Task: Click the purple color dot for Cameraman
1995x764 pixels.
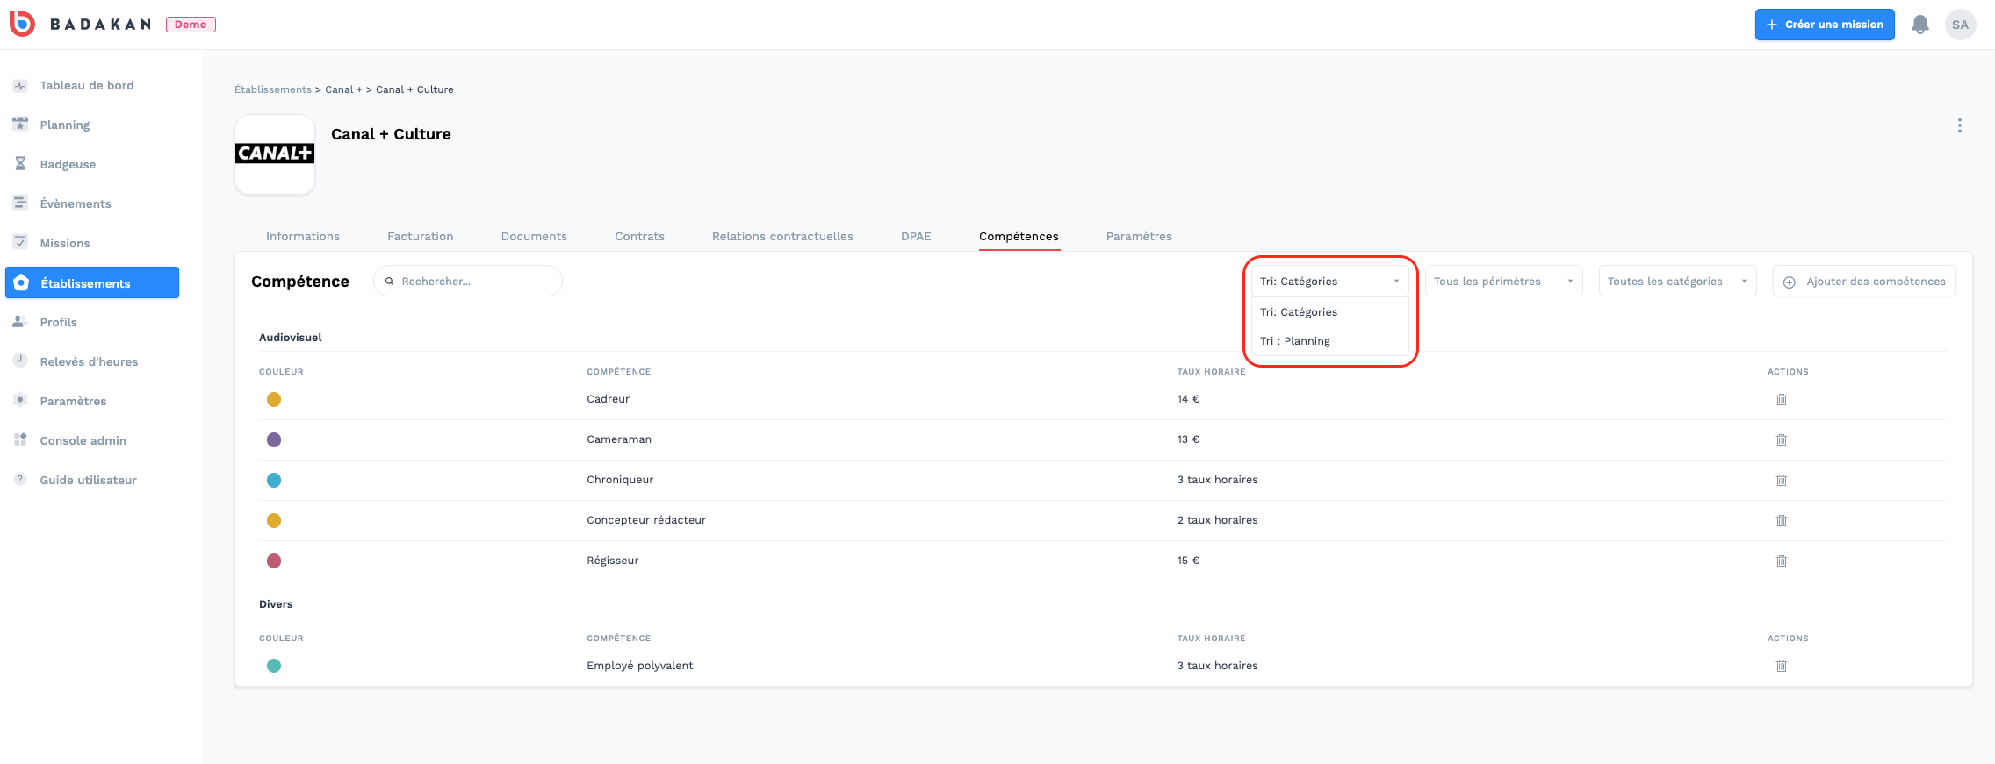Action: (x=274, y=439)
